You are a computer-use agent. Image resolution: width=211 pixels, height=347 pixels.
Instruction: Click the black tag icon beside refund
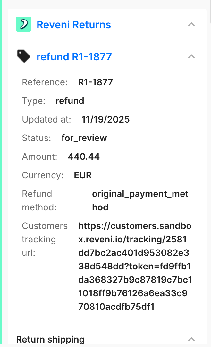click(x=23, y=57)
